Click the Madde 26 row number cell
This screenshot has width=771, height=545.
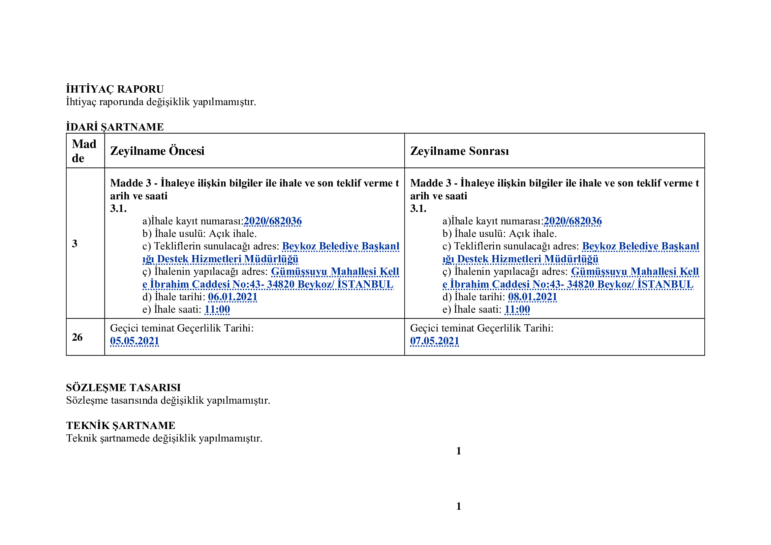(77, 337)
